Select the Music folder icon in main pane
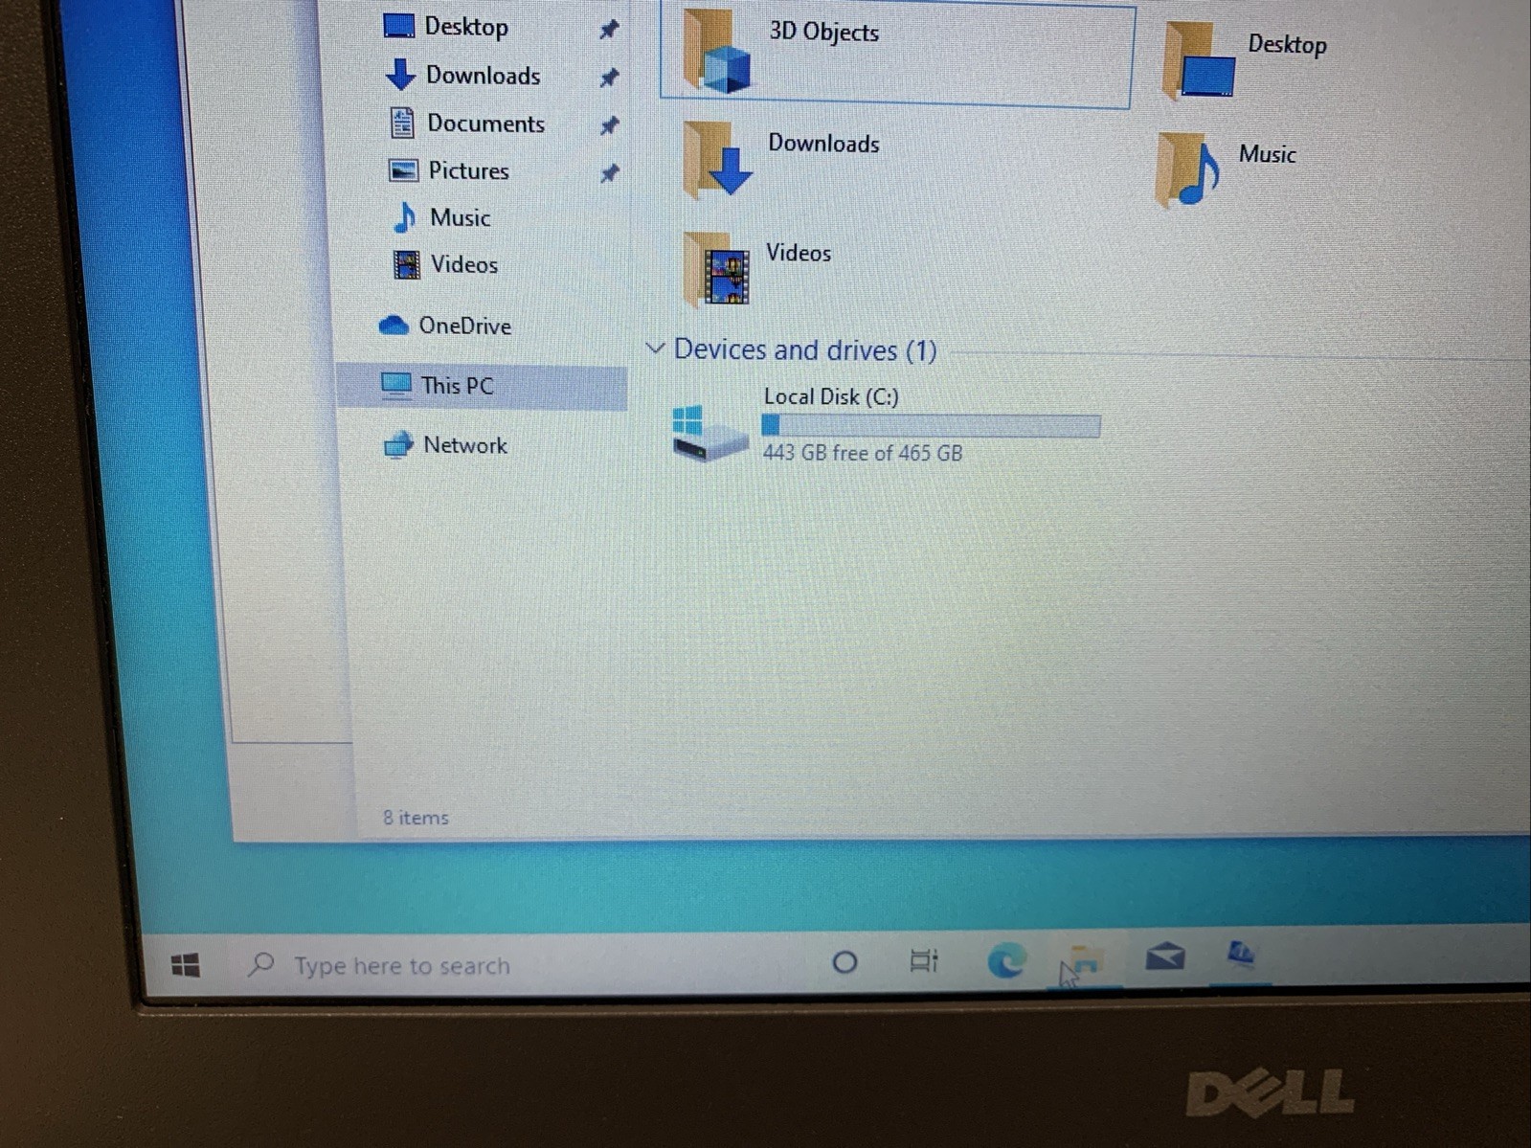The image size is (1531, 1148). pyautogui.click(x=1187, y=169)
